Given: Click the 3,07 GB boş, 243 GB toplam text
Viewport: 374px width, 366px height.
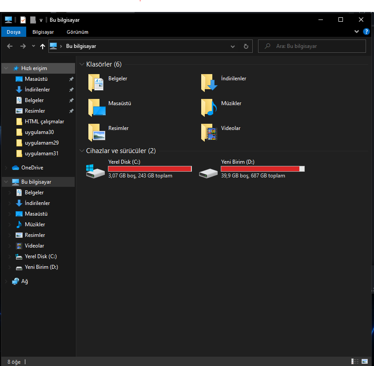Looking at the screenshot, I should tap(140, 176).
